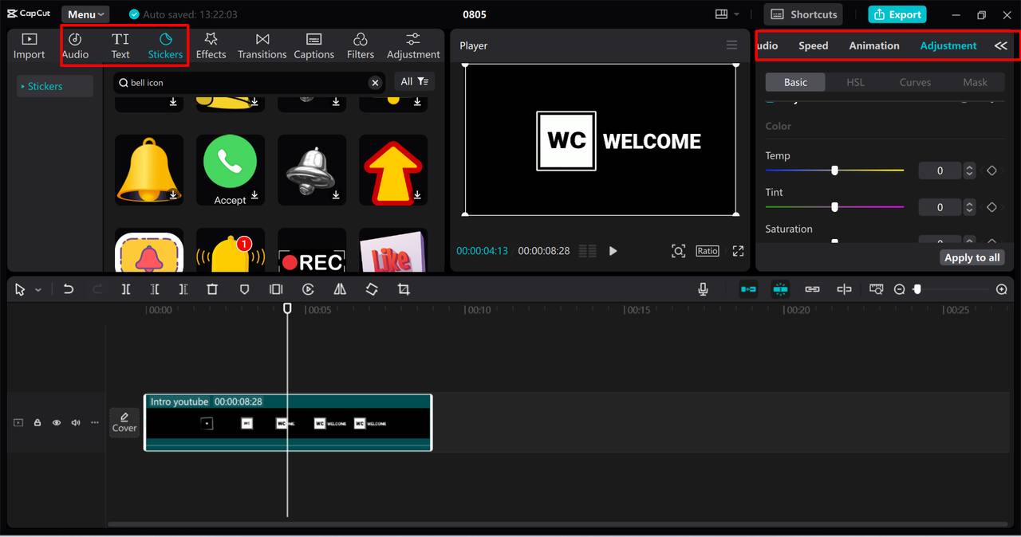Click the preview zoom-fit icon
Viewport: 1021px width, 537px height.
678,251
